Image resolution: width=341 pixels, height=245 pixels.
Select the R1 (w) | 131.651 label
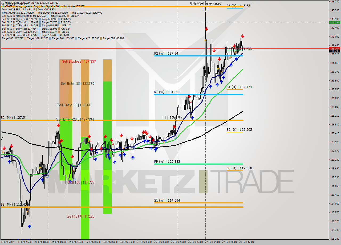[167, 92]
